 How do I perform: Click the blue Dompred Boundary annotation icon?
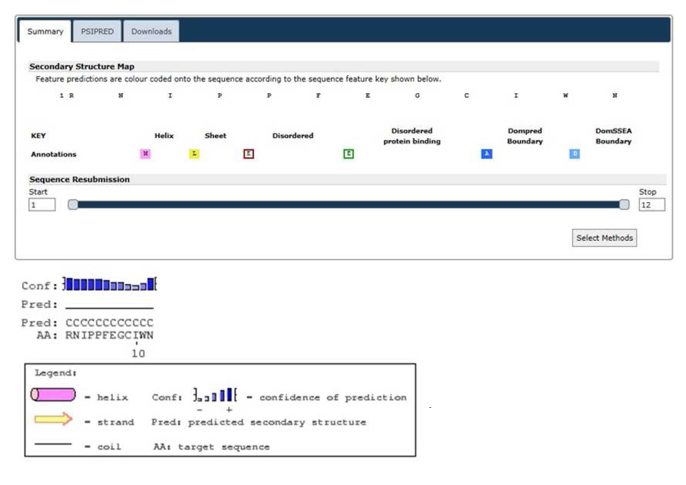click(486, 154)
